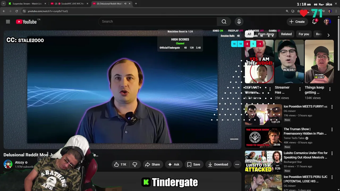Viewport: 340px width, 191px height.
Task: Open options for The Truman Show video
Action: 332,129
